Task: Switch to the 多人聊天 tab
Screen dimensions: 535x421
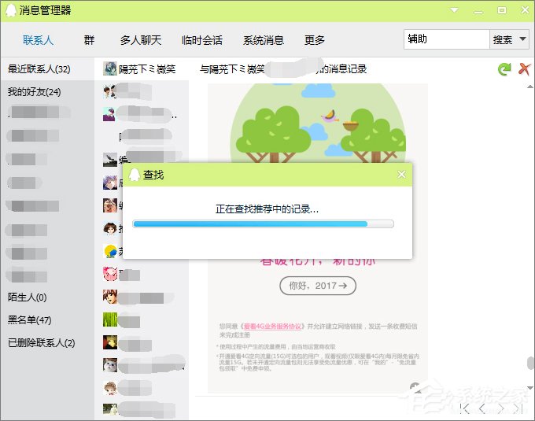Action: tap(141, 40)
